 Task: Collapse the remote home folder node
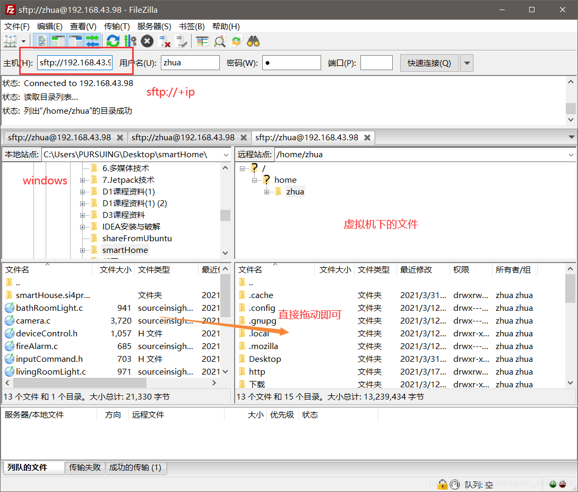coord(254,180)
